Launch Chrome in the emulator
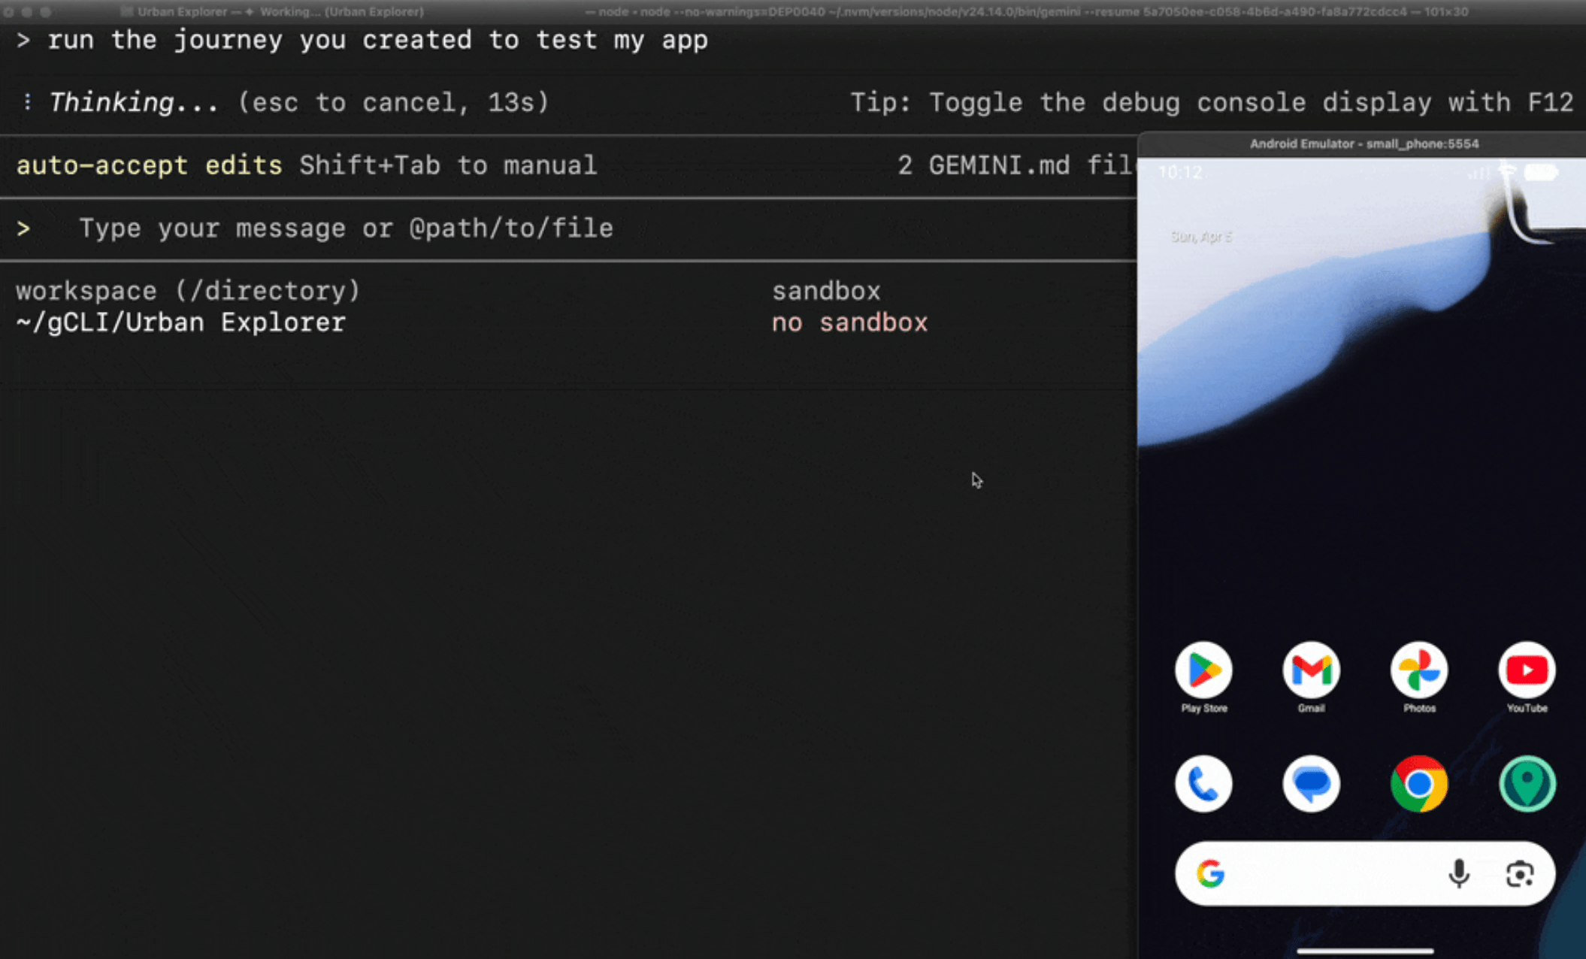Viewport: 1586px width, 959px height. coord(1419,783)
